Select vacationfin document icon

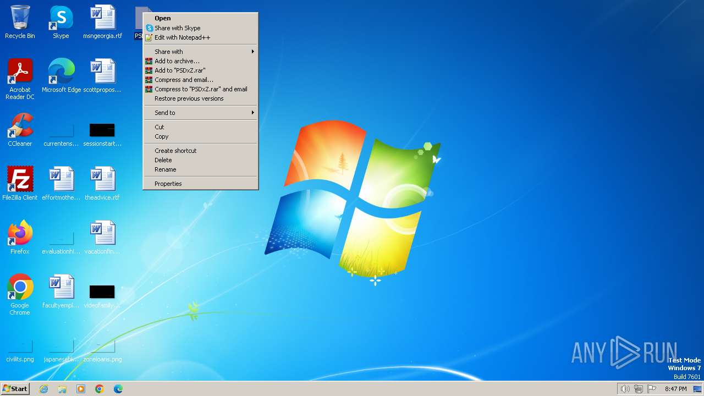click(102, 238)
